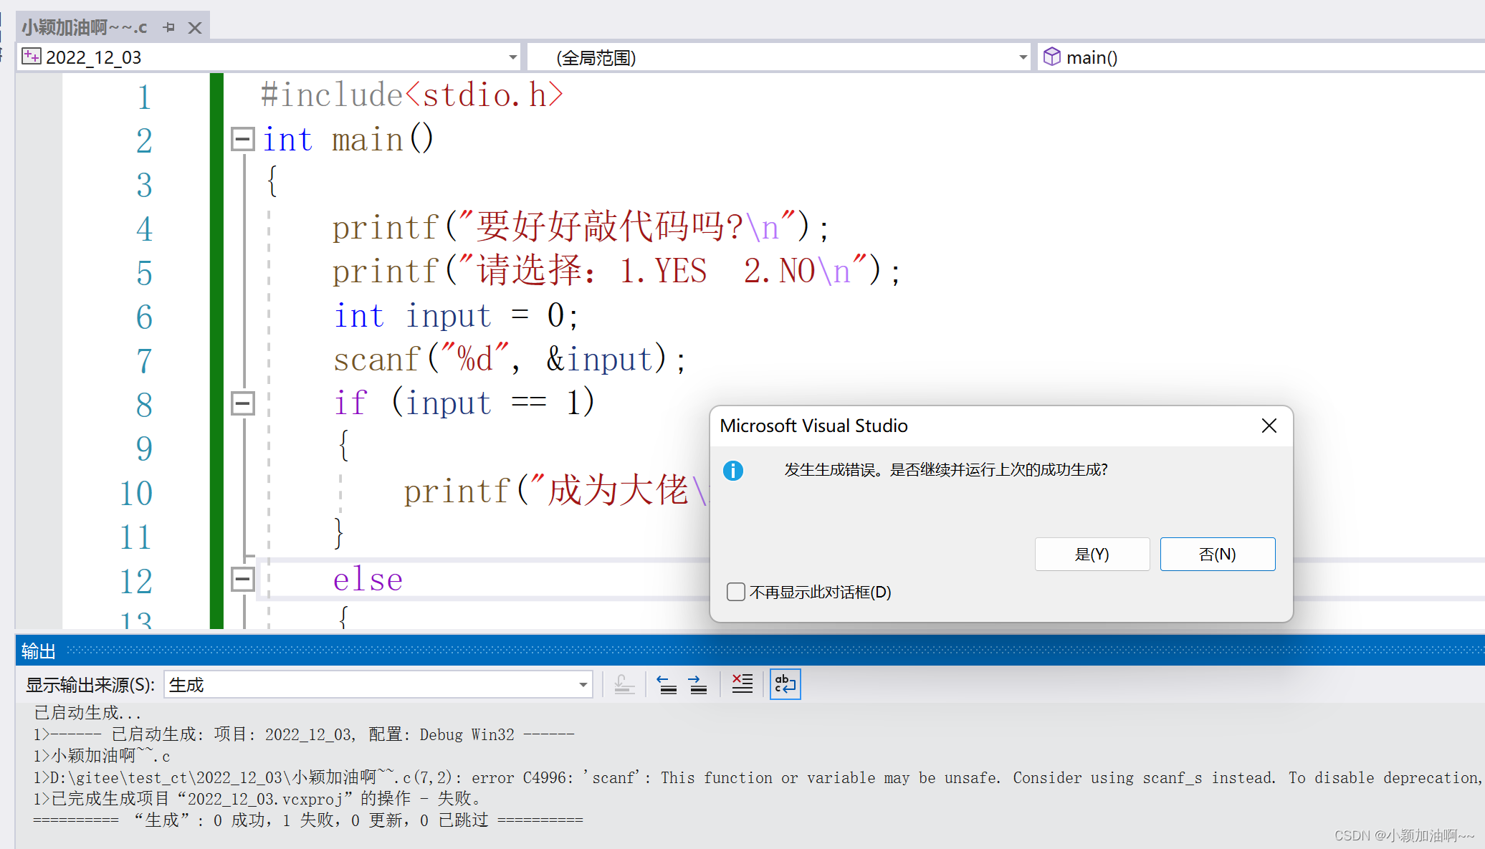Click the blue info icon in the dialog

[733, 471]
